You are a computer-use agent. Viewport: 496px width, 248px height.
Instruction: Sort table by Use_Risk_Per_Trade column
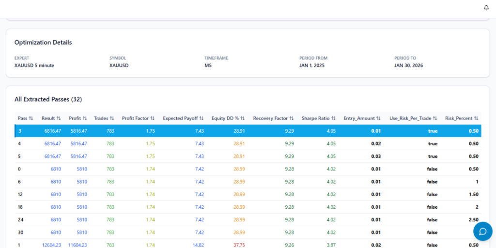[413, 118]
